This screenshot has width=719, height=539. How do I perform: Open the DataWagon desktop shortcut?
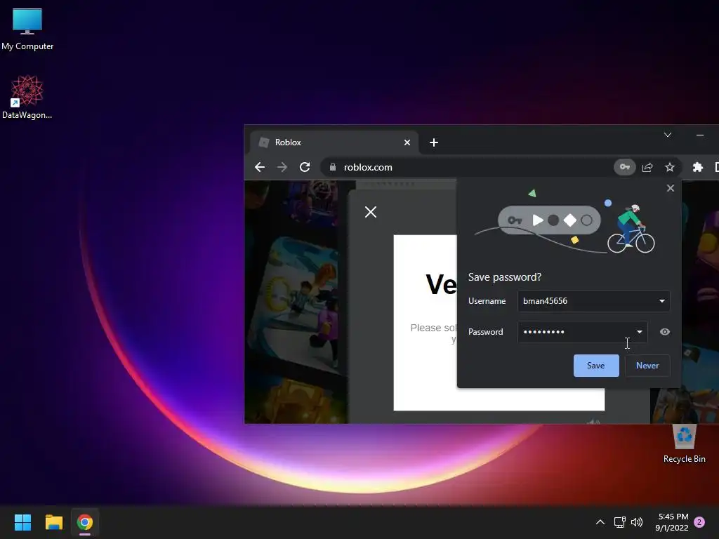pyautogui.click(x=27, y=97)
